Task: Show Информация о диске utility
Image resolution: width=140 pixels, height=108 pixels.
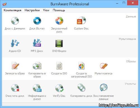Action: [37, 88]
